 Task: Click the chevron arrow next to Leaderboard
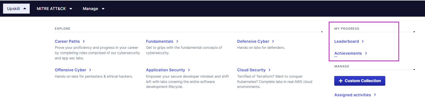tap(363, 41)
